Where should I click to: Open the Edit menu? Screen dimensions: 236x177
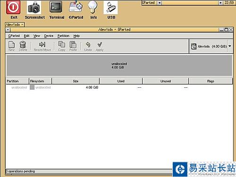(x=26, y=36)
